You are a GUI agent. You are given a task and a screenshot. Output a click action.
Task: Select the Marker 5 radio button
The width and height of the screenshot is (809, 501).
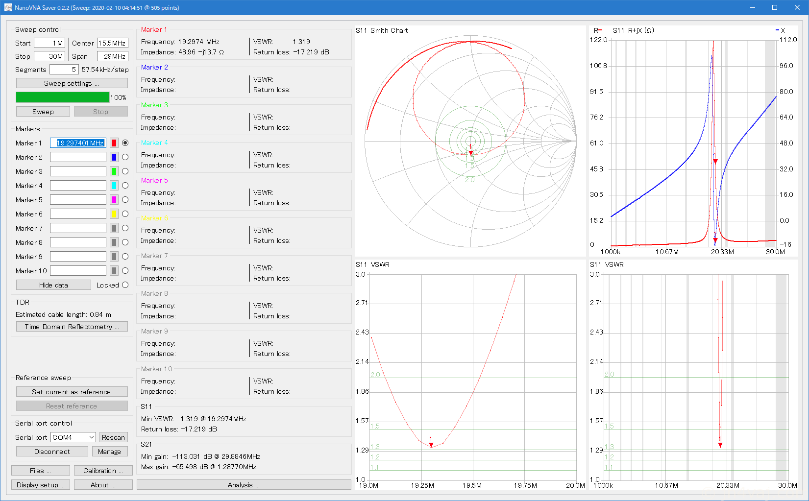(125, 200)
